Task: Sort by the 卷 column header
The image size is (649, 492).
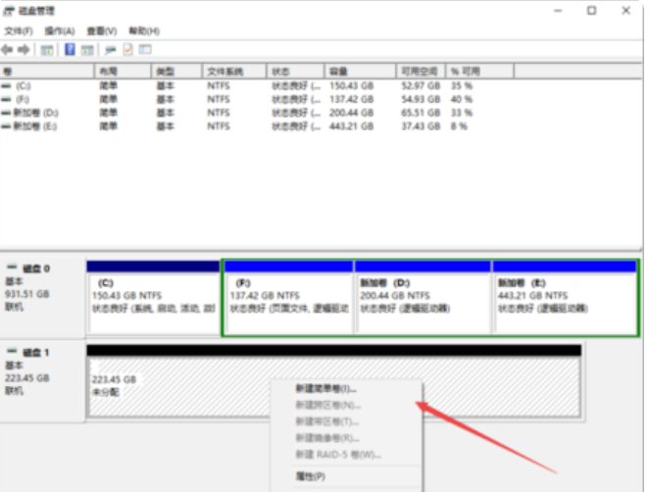Action: pos(47,72)
